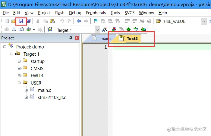Redo the last undone edit
This screenshot has height=136, width=211.
69,21
